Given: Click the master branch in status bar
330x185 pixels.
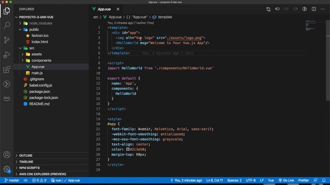Looking at the screenshot, I should coord(12,180).
